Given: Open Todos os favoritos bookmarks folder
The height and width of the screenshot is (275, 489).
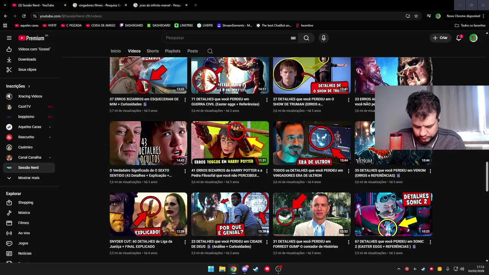Looking at the screenshot, I should [x=470, y=26].
